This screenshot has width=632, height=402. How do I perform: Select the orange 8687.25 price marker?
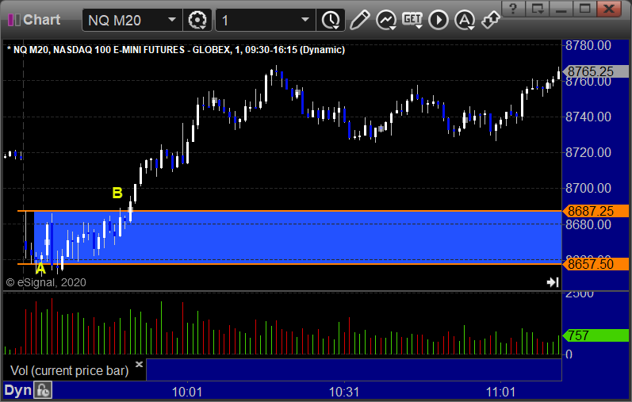tap(596, 211)
